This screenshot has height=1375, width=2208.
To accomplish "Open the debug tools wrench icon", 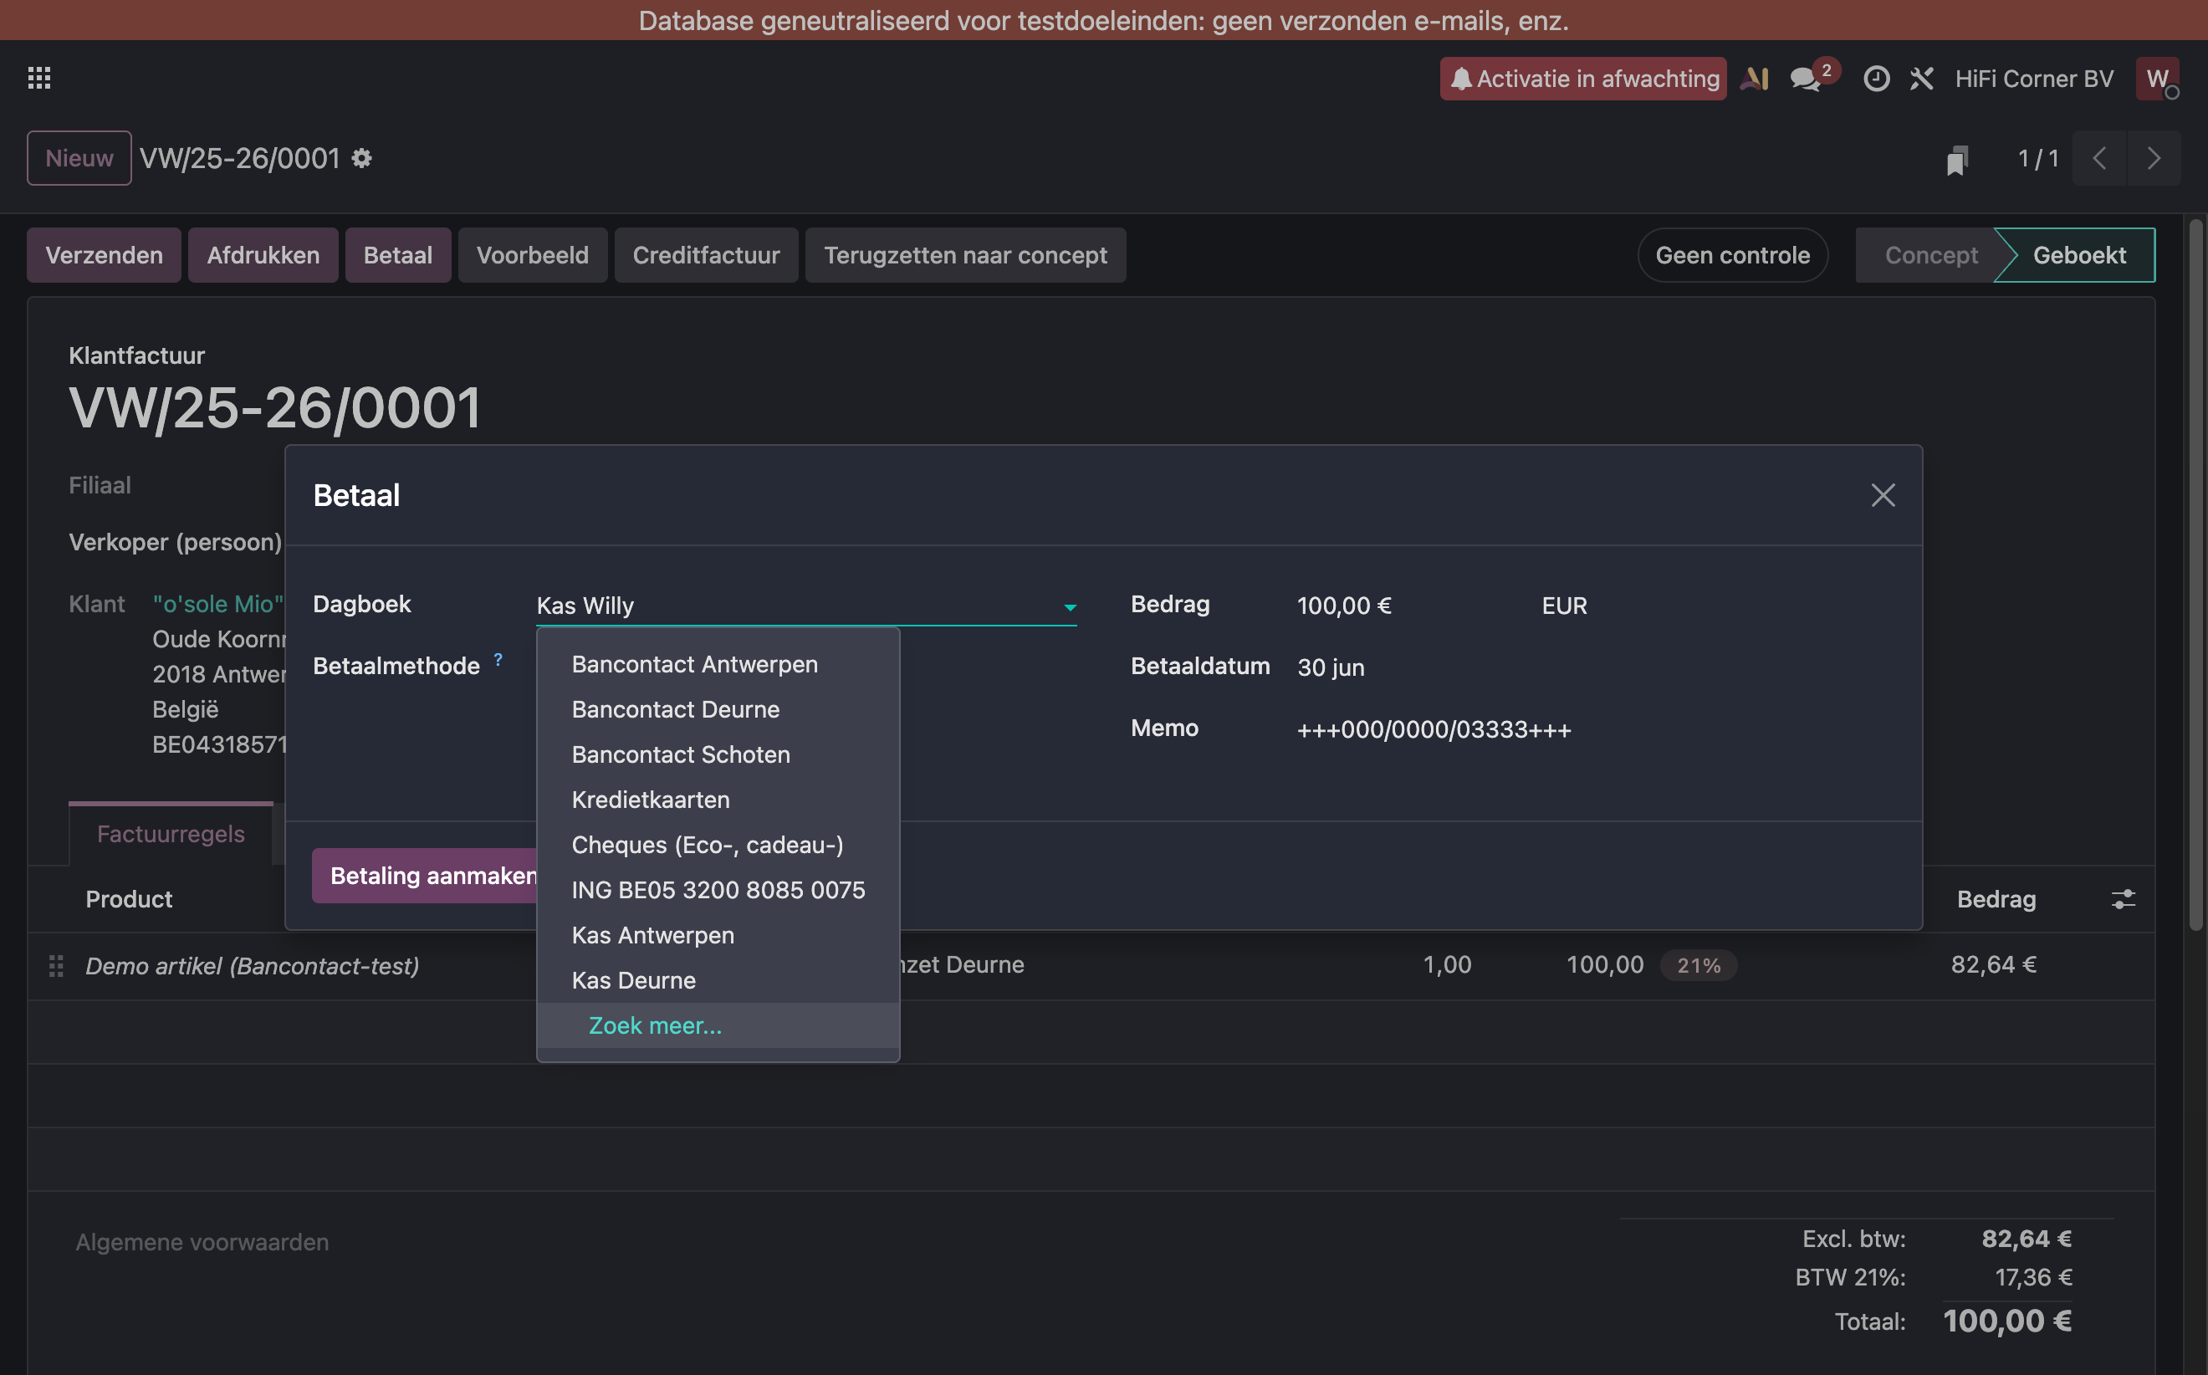I will (1921, 79).
